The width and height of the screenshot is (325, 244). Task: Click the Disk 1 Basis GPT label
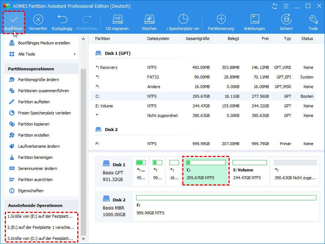pyautogui.click(x=114, y=171)
